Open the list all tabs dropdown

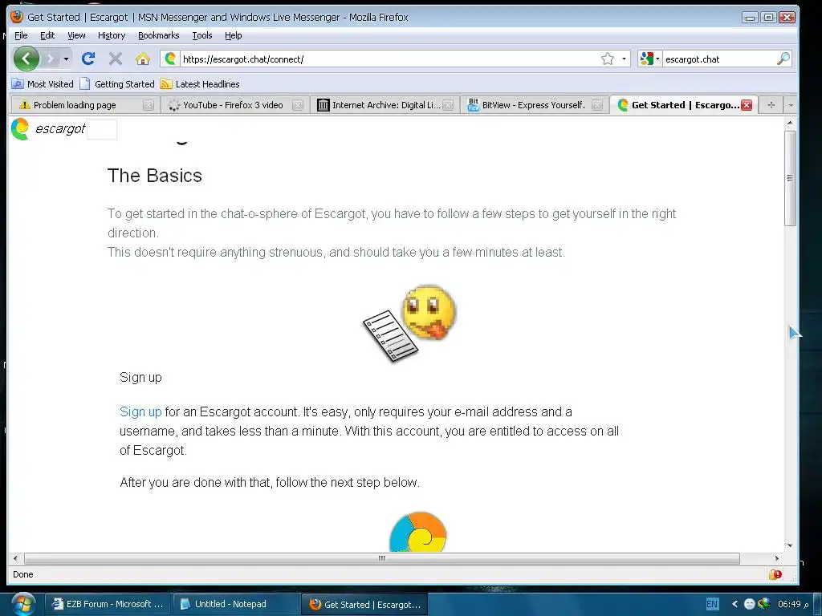click(791, 105)
